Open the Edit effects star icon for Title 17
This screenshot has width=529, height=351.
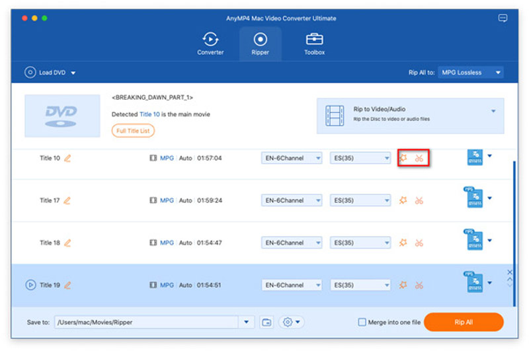(403, 200)
